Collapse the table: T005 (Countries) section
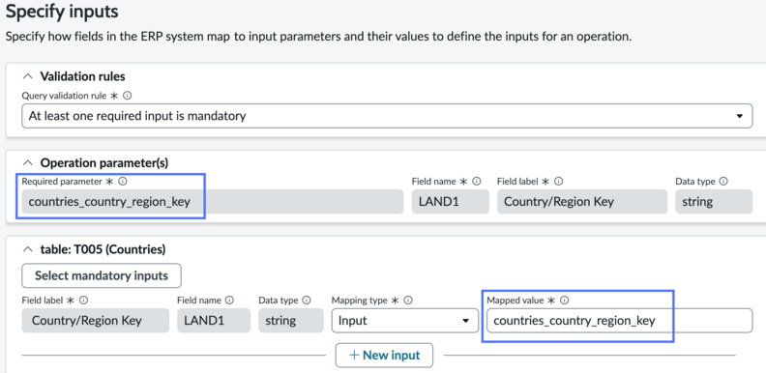This screenshot has width=766, height=373. pos(28,249)
